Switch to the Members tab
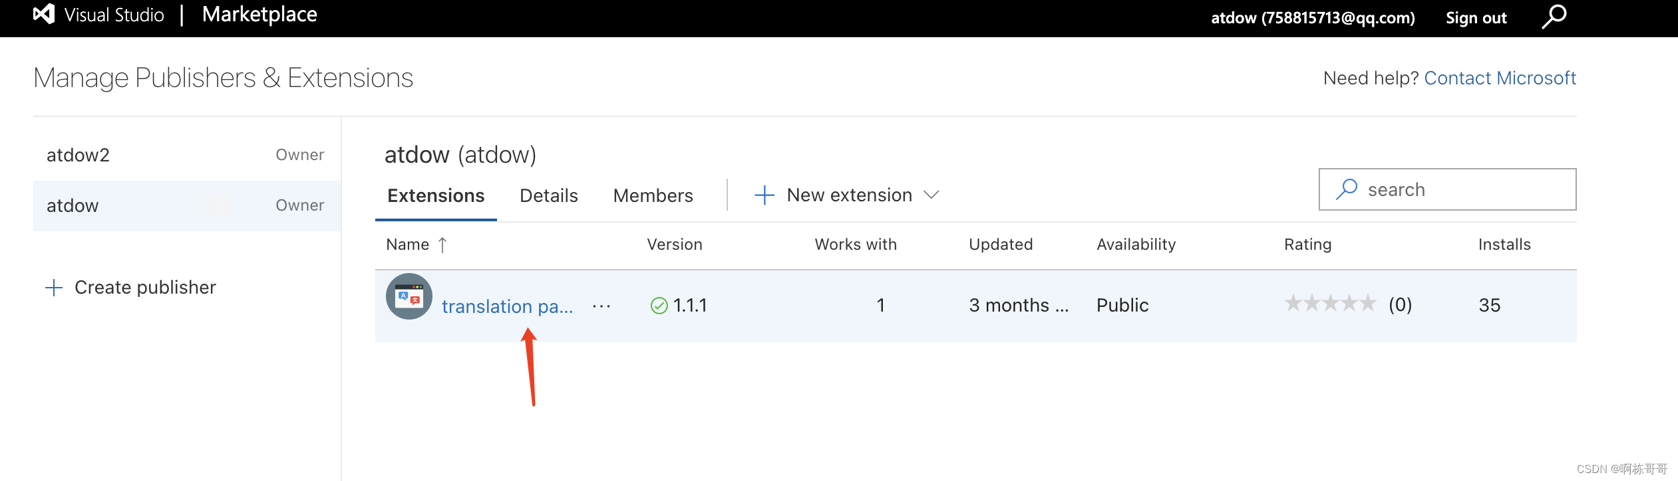Viewport: 1678px width, 481px height. 653,196
